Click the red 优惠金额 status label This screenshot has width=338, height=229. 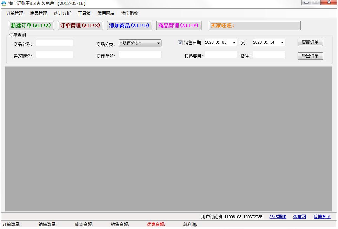[156, 224]
